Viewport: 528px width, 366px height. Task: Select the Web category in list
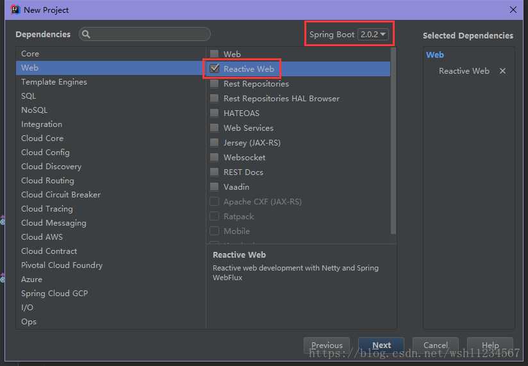pyautogui.click(x=110, y=68)
